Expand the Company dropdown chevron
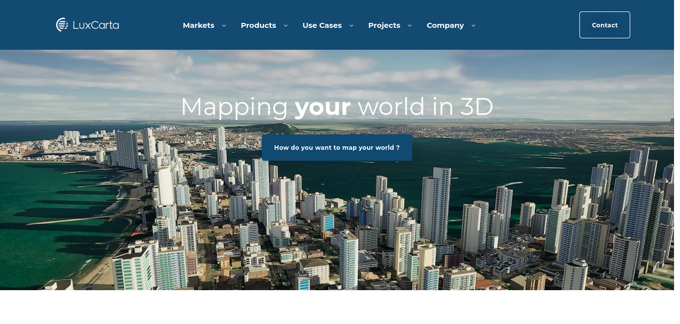This screenshot has height=324, width=680. (473, 25)
